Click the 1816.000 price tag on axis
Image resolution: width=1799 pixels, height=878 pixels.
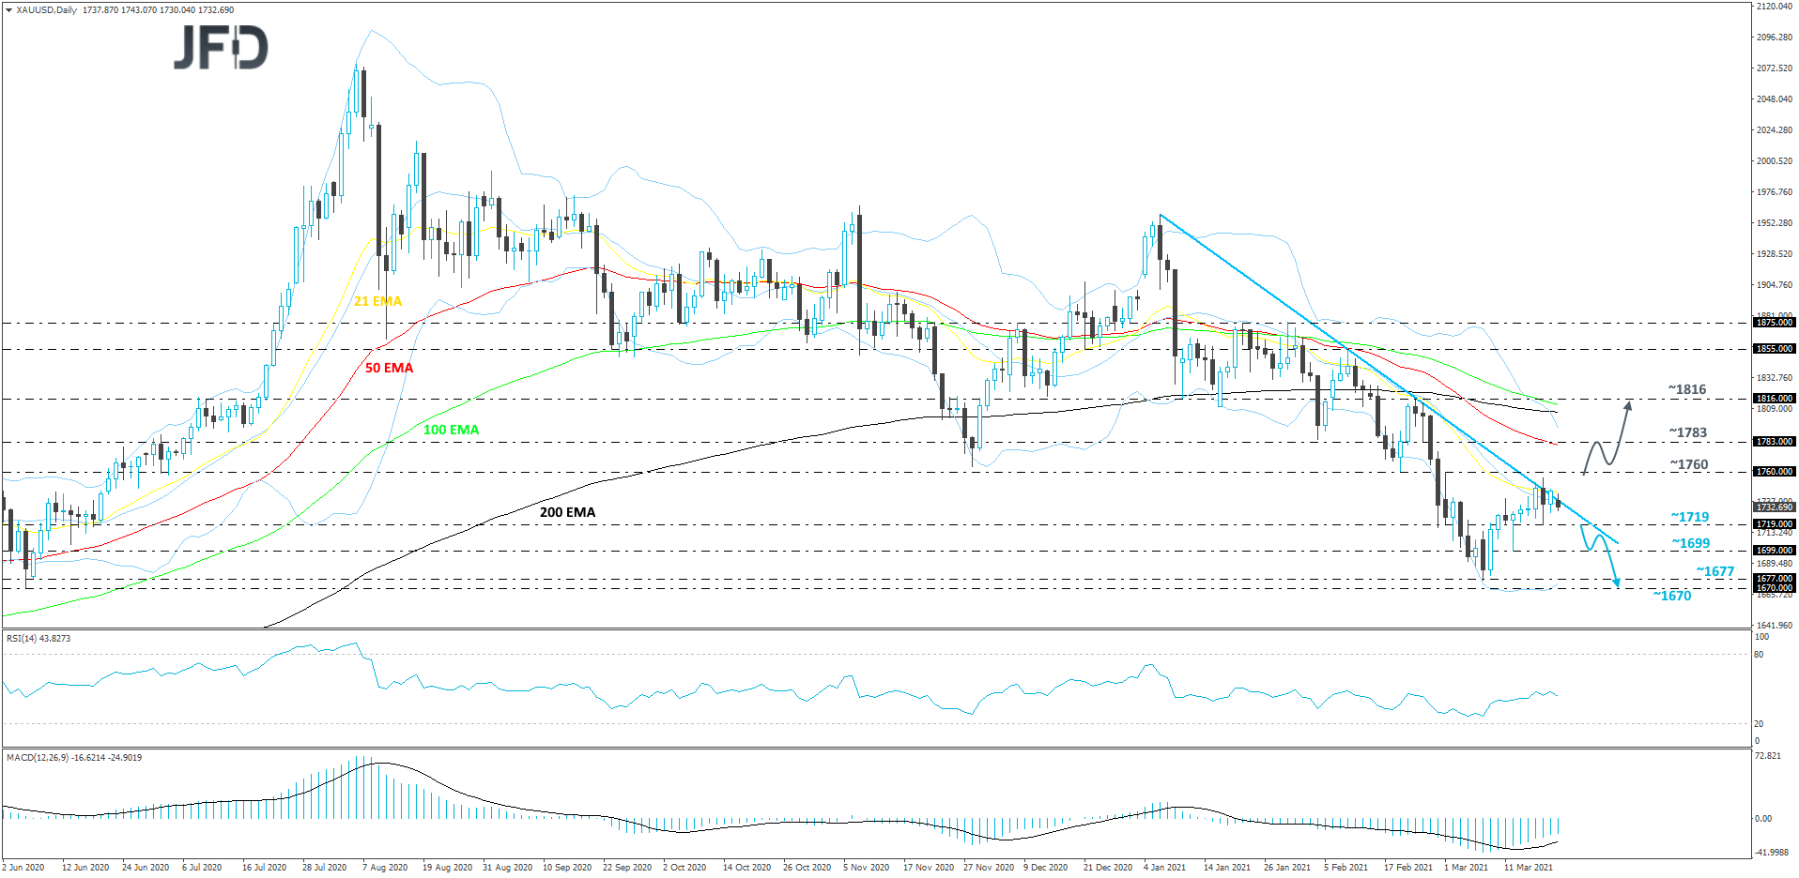[x=1774, y=399]
